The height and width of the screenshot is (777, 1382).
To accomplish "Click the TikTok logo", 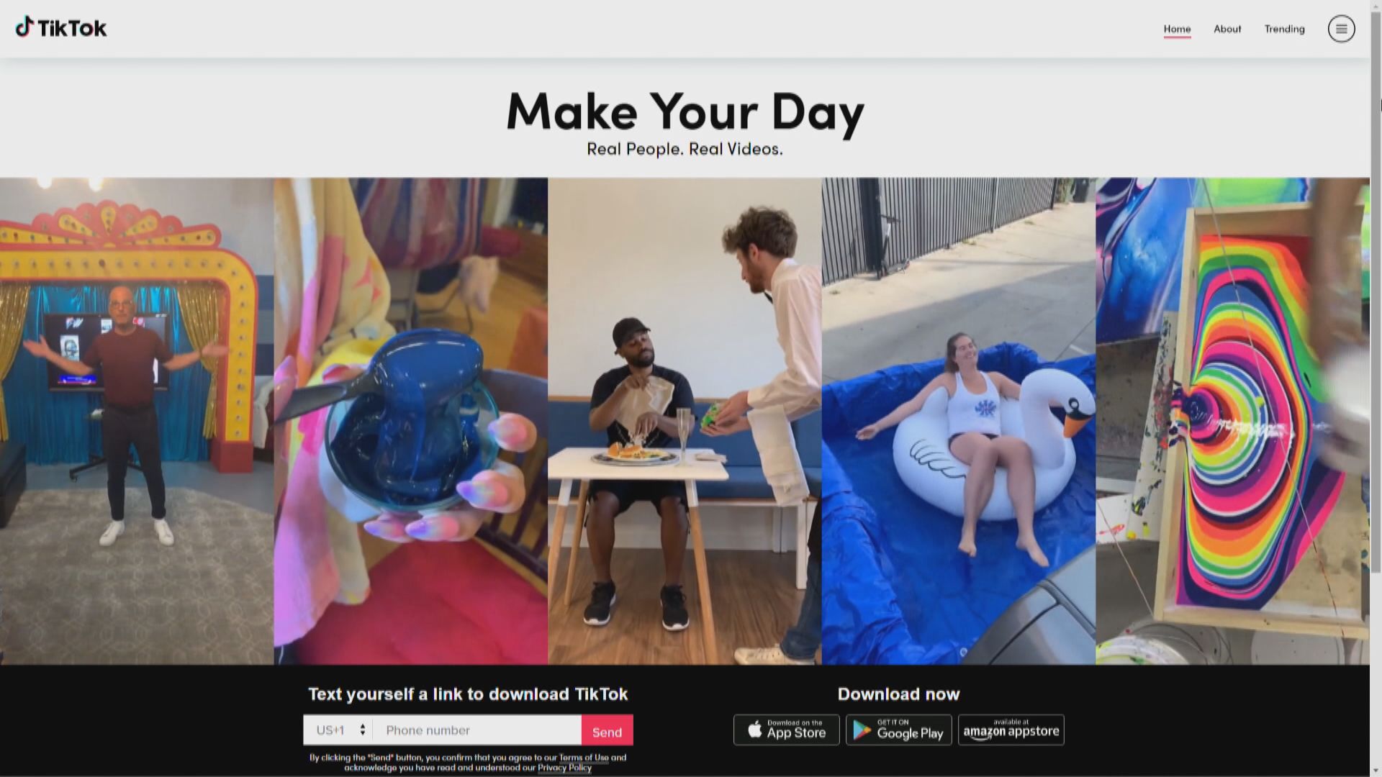I will [61, 28].
